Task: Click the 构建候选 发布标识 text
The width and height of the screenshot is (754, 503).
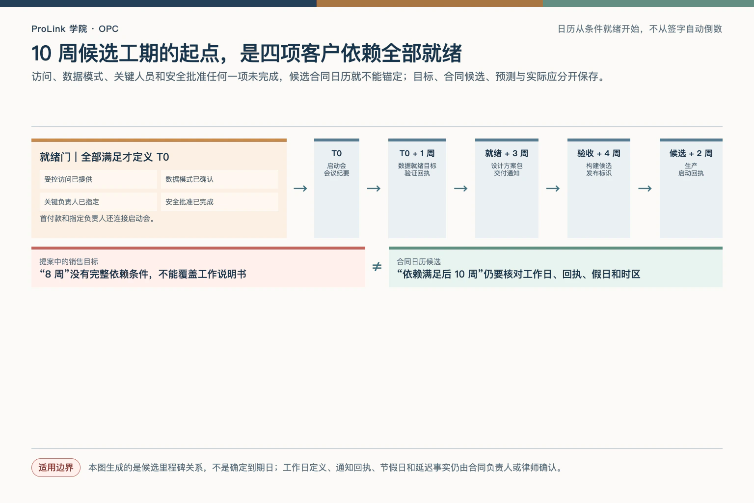Action: pos(599,169)
